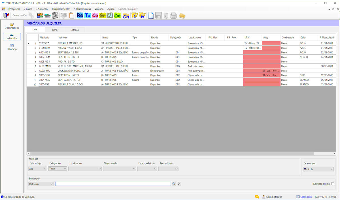
Task: Click the red Aseg. cell for 9154HMW
Action: point(271,48)
